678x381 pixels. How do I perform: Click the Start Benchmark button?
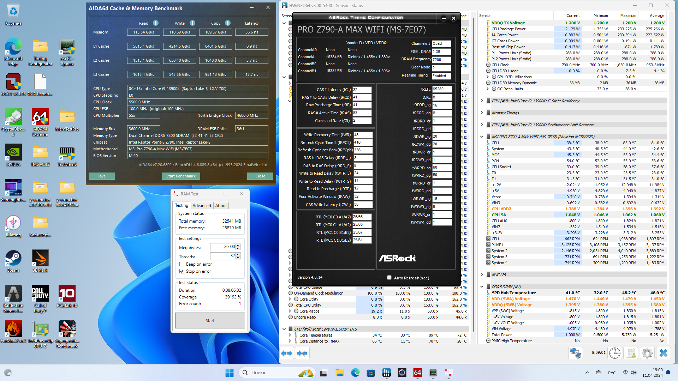181,176
